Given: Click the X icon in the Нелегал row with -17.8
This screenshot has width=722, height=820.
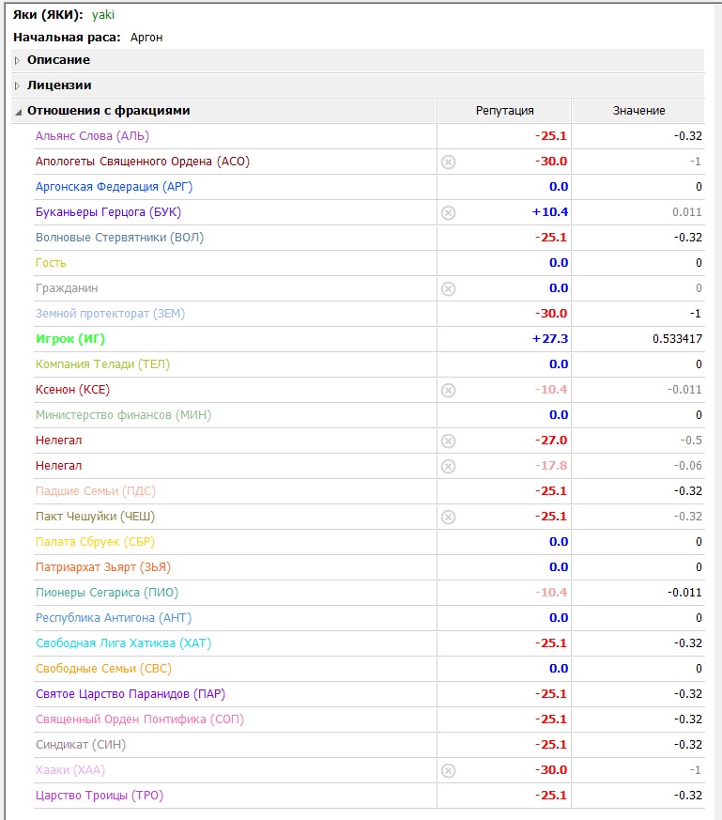Looking at the screenshot, I should pos(448,466).
